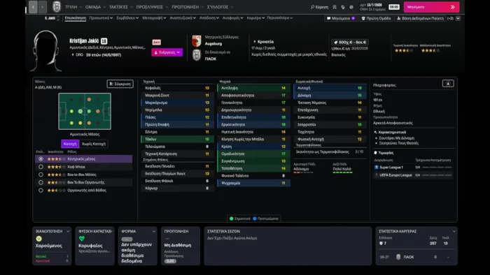Screen dimensions: 490x275
Task: Expand the ΦΟΡΜΑ panel chevron
Action: click(153, 232)
